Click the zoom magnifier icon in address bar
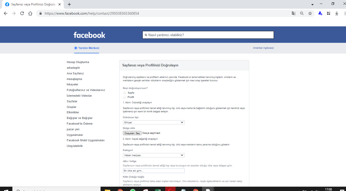This screenshot has height=191, width=346. (302, 13)
